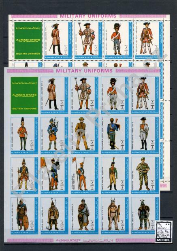Click the back sheet MILITARY UNIFORMS heading
Viewport: 177px width, 251px height.
tap(88, 16)
